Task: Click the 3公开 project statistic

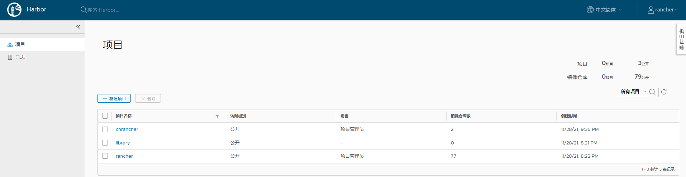Action: click(x=643, y=63)
